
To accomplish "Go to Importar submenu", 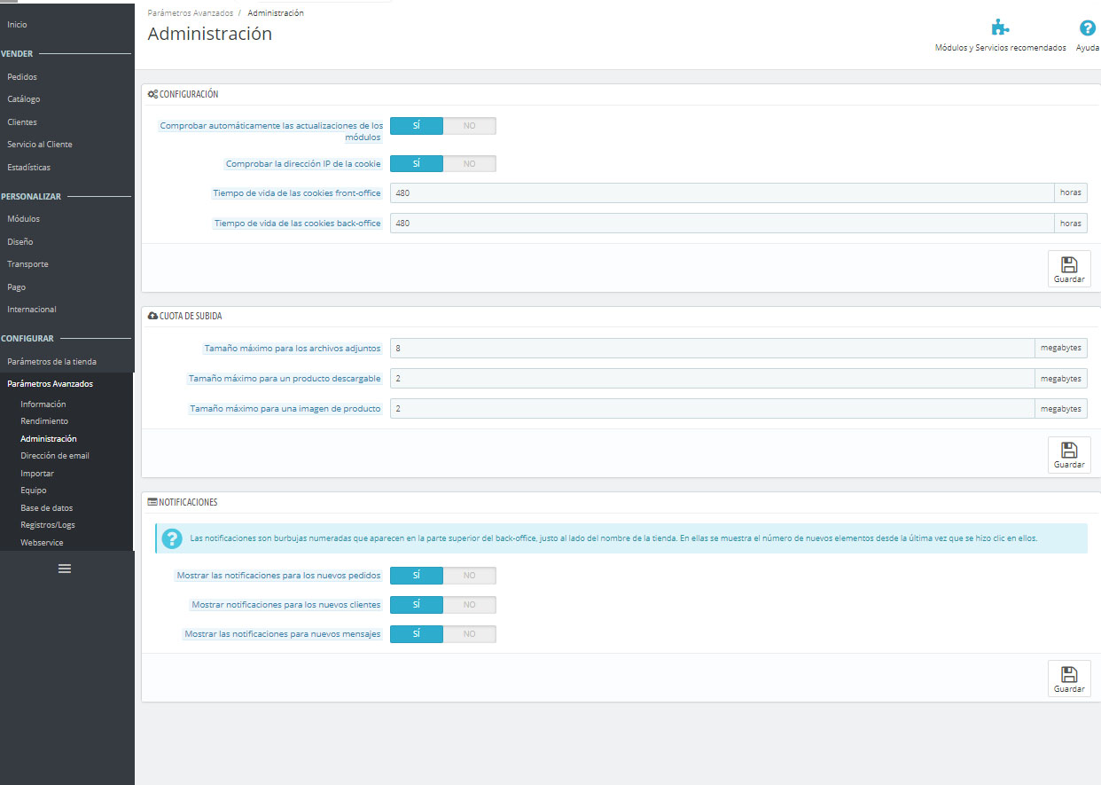I will click(x=37, y=474).
